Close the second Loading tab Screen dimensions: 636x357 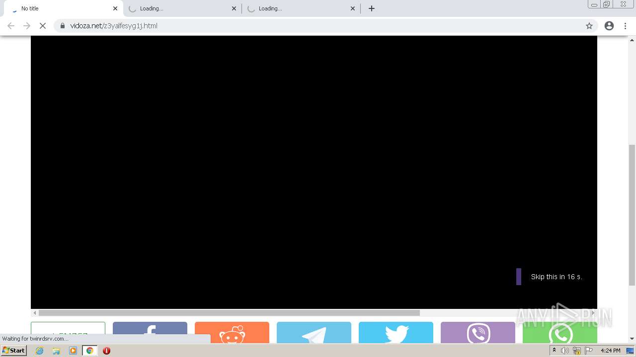click(234, 8)
